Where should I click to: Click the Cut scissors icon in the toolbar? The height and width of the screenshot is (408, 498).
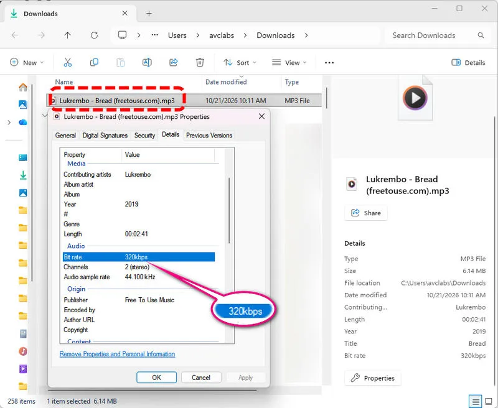[68, 62]
